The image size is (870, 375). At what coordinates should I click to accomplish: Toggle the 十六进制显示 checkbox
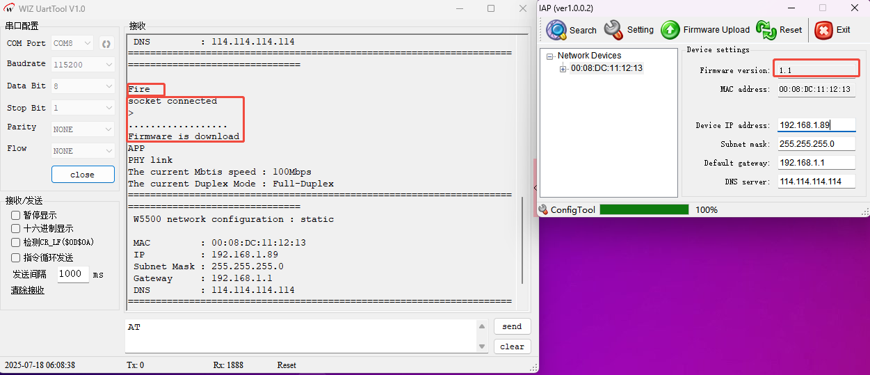[16, 228]
